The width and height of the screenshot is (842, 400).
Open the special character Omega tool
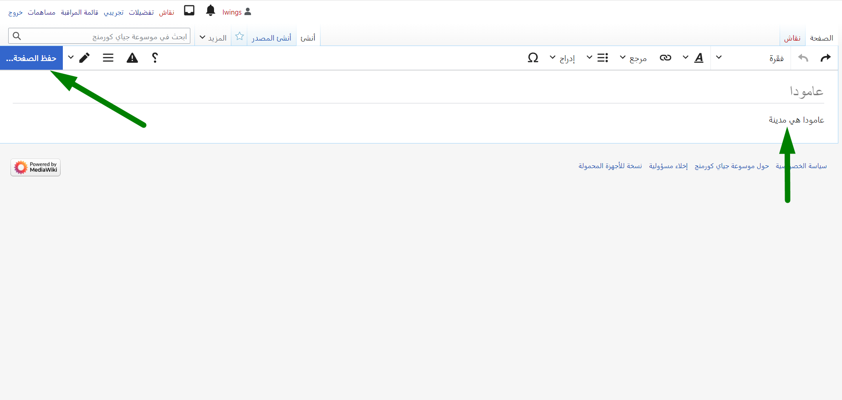pyautogui.click(x=533, y=58)
